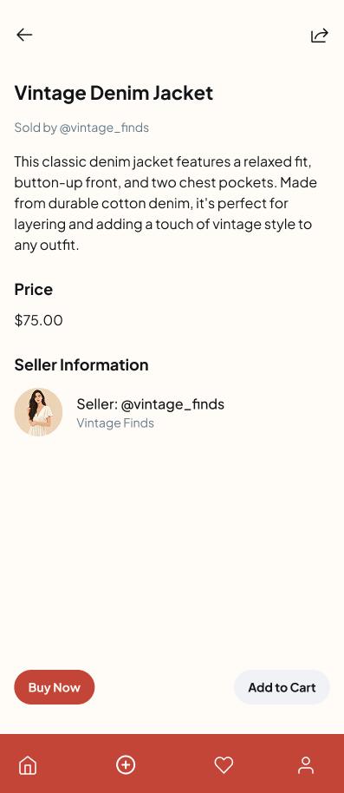
Task: Click the 'any outfit.' closing description line
Action: point(47,246)
